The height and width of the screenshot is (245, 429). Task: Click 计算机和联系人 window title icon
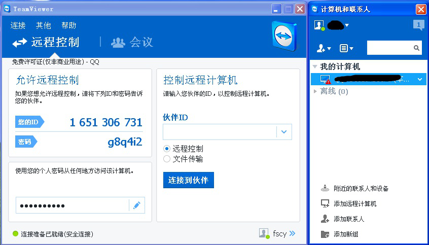pyautogui.click(x=315, y=9)
